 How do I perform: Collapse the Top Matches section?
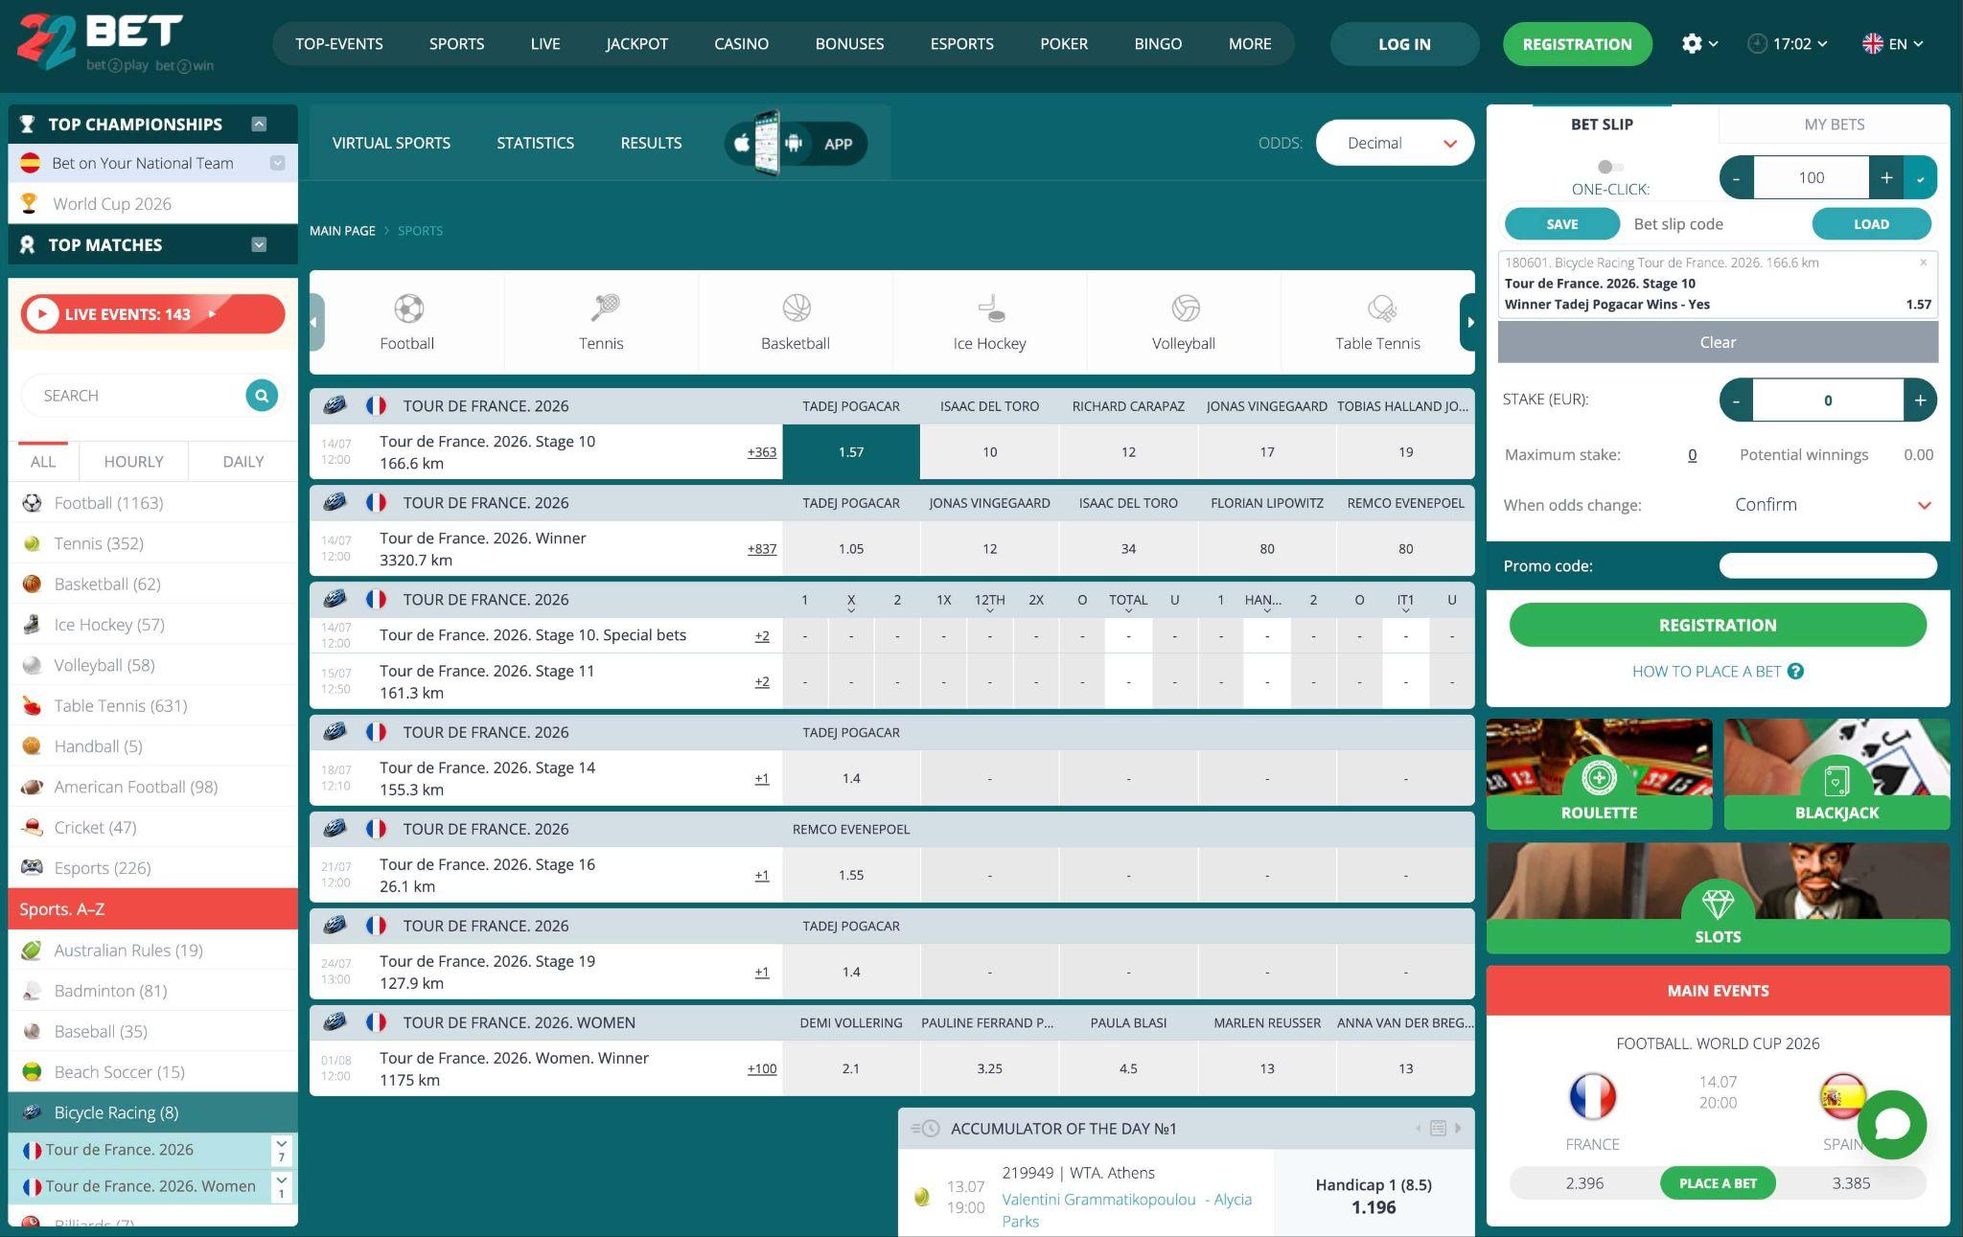[259, 244]
